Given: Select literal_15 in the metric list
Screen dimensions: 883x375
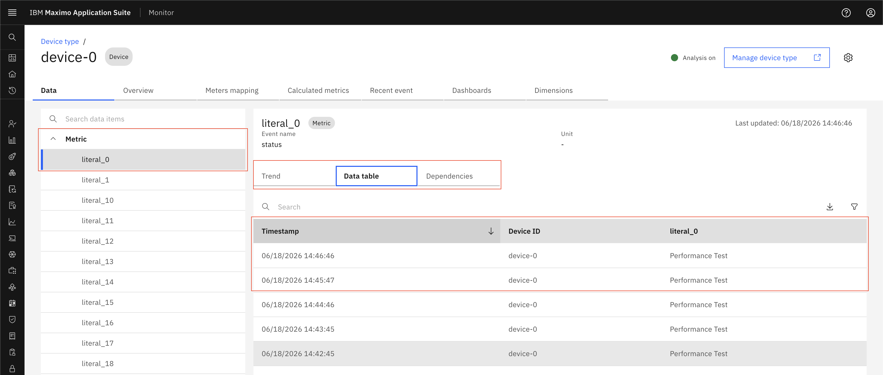Looking at the screenshot, I should click(143, 303).
